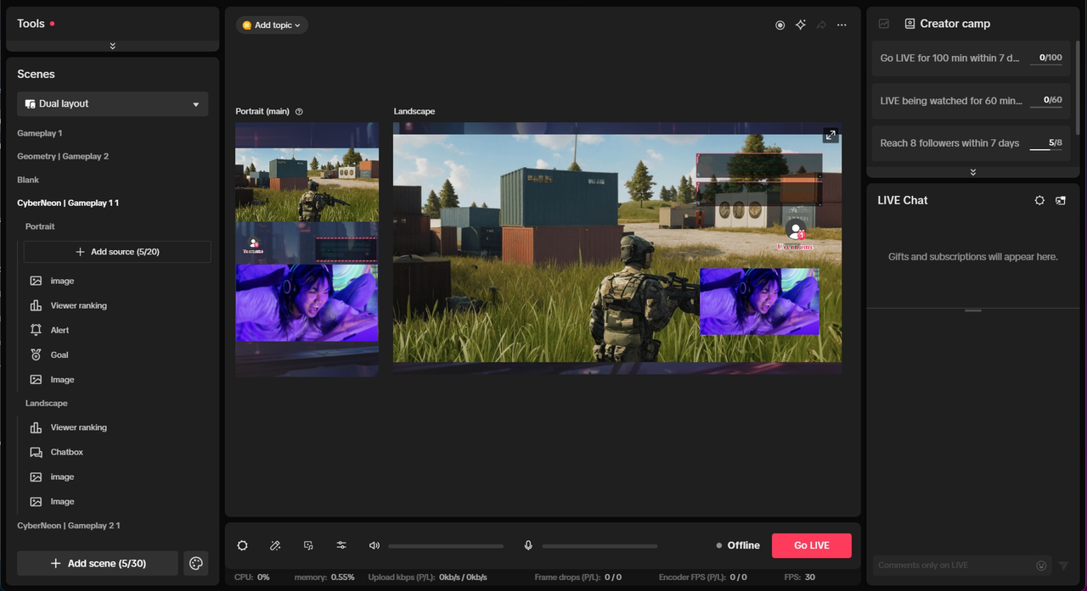Click the microphone volume slider

point(600,546)
